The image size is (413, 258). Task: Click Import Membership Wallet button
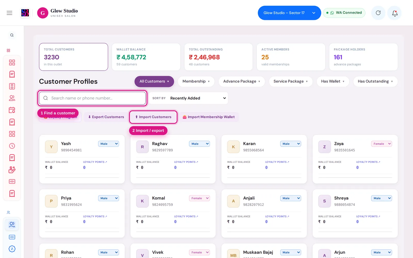tap(209, 117)
